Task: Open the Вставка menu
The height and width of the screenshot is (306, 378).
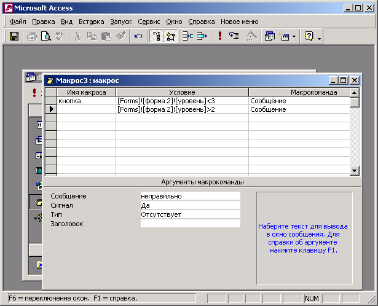Action: [x=92, y=22]
